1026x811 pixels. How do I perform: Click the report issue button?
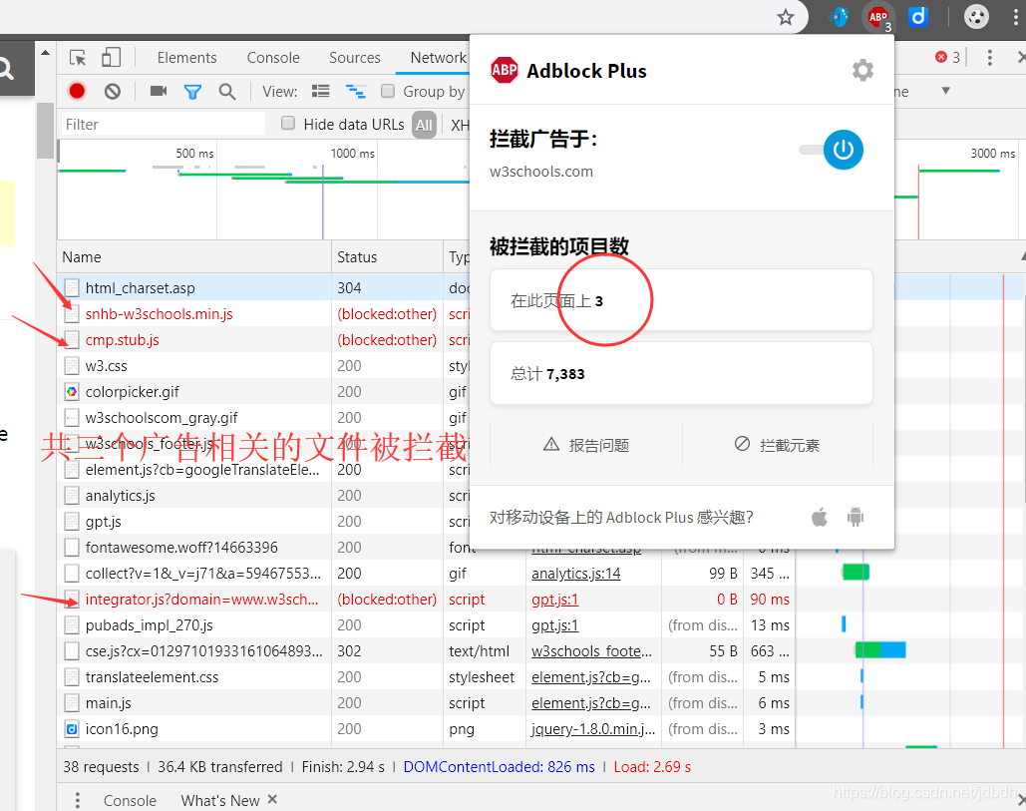click(x=586, y=445)
